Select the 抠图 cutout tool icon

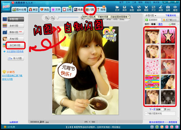click(132, 8)
